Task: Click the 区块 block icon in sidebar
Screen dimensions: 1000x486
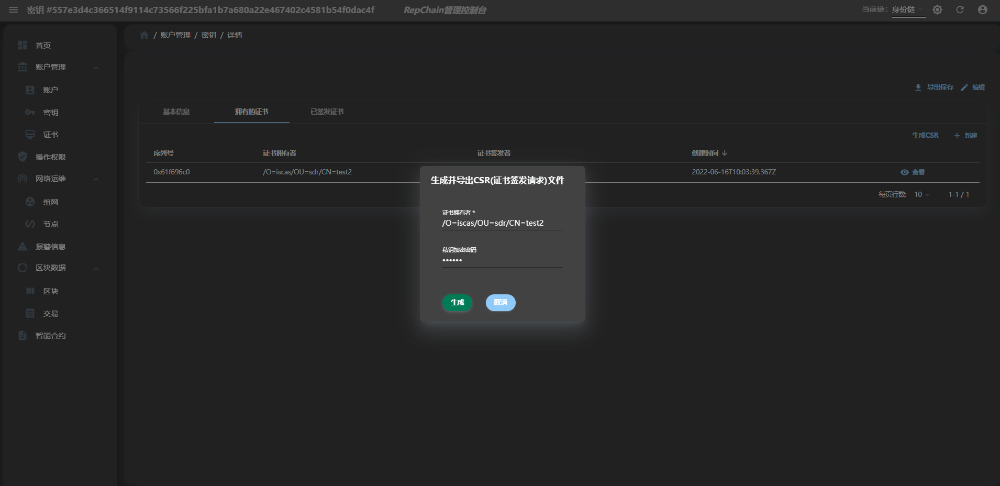Action: click(30, 291)
